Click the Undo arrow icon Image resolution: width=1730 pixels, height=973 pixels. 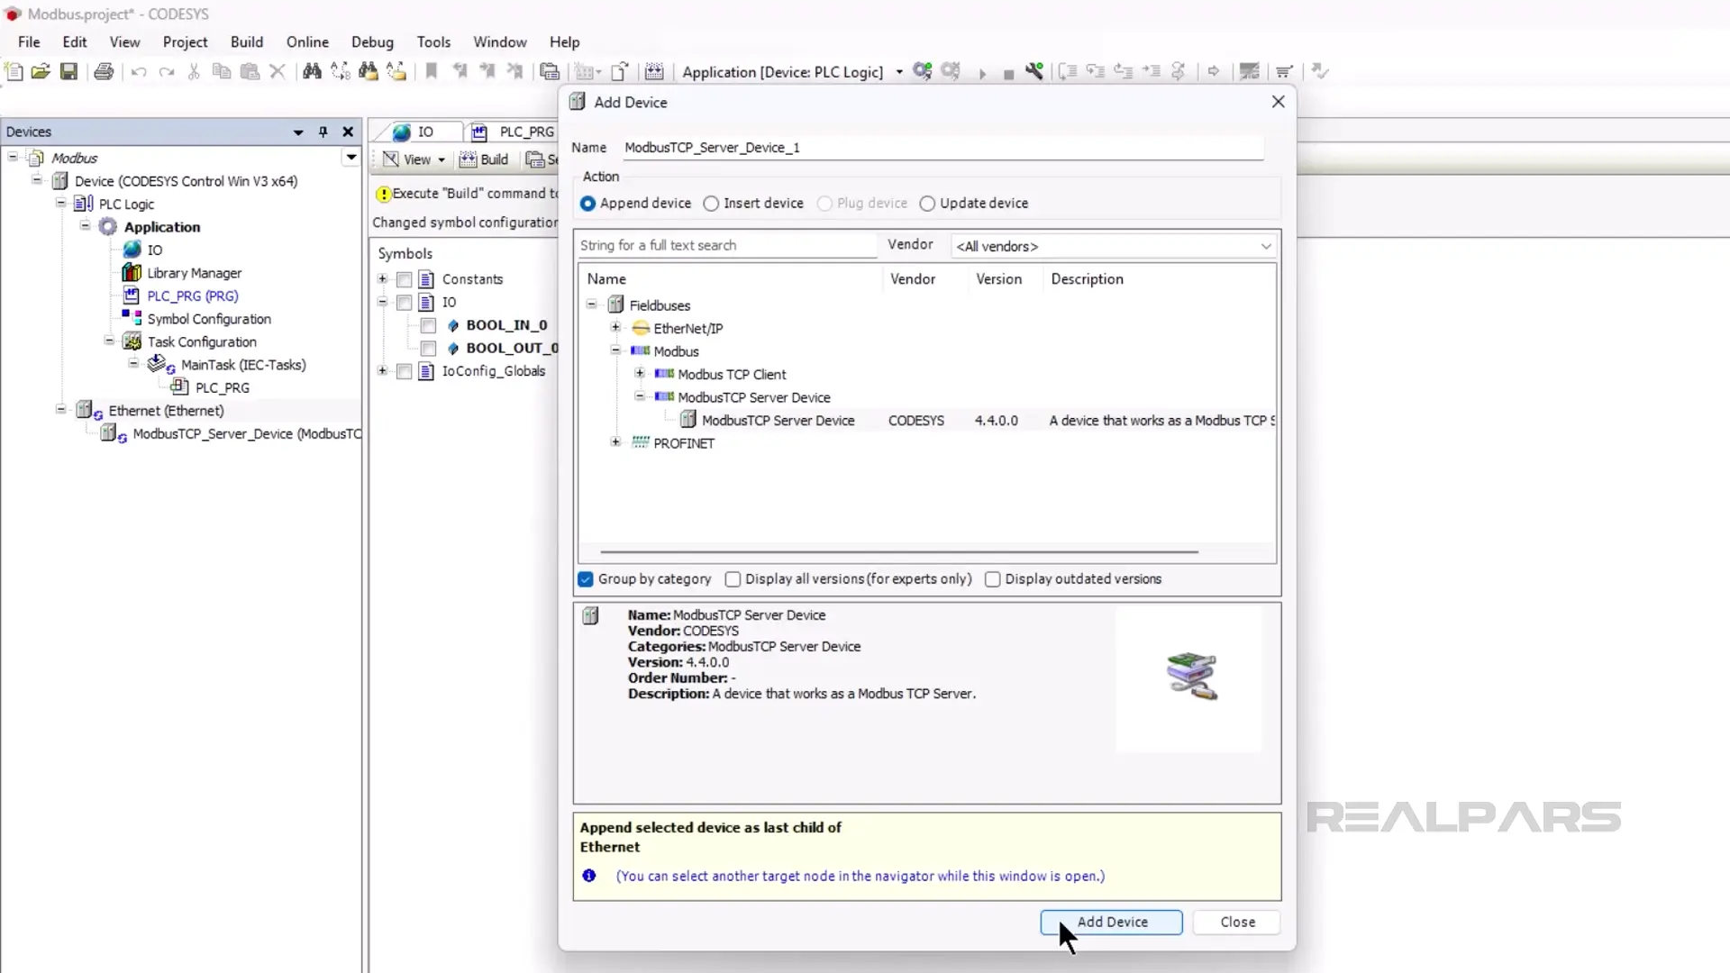139,71
